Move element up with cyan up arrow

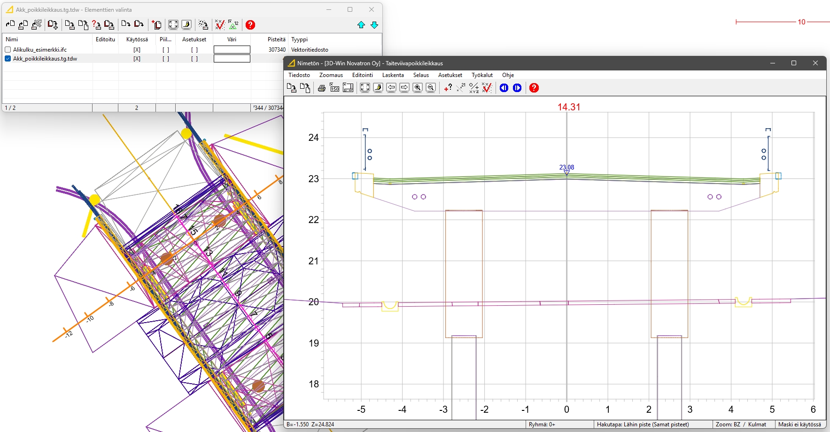coord(361,25)
